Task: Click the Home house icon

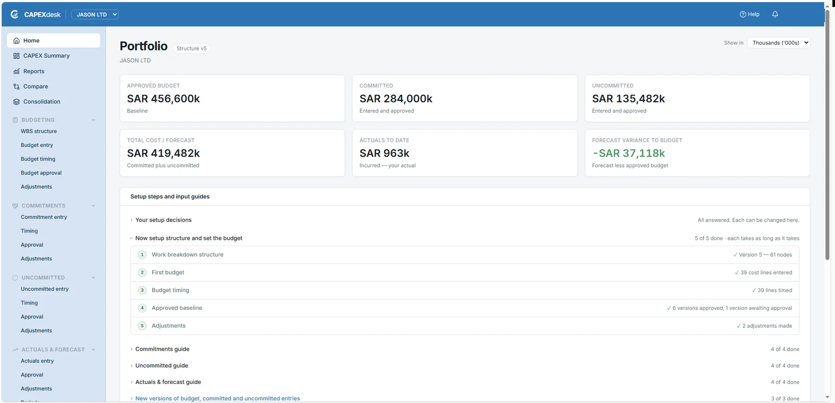Action: (17, 41)
